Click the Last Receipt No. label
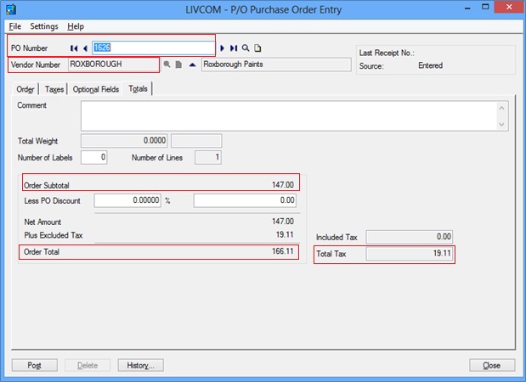Viewport: 526px width, 382px height. [x=387, y=53]
